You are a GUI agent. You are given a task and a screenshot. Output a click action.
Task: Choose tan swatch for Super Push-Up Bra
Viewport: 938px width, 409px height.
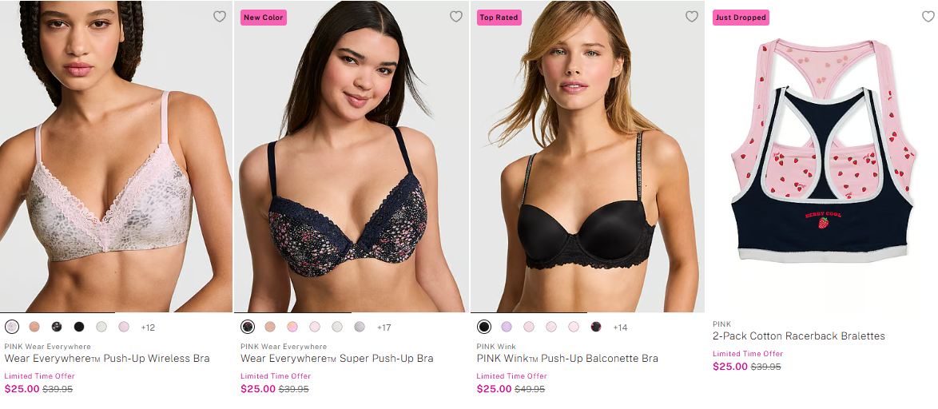[x=270, y=327]
